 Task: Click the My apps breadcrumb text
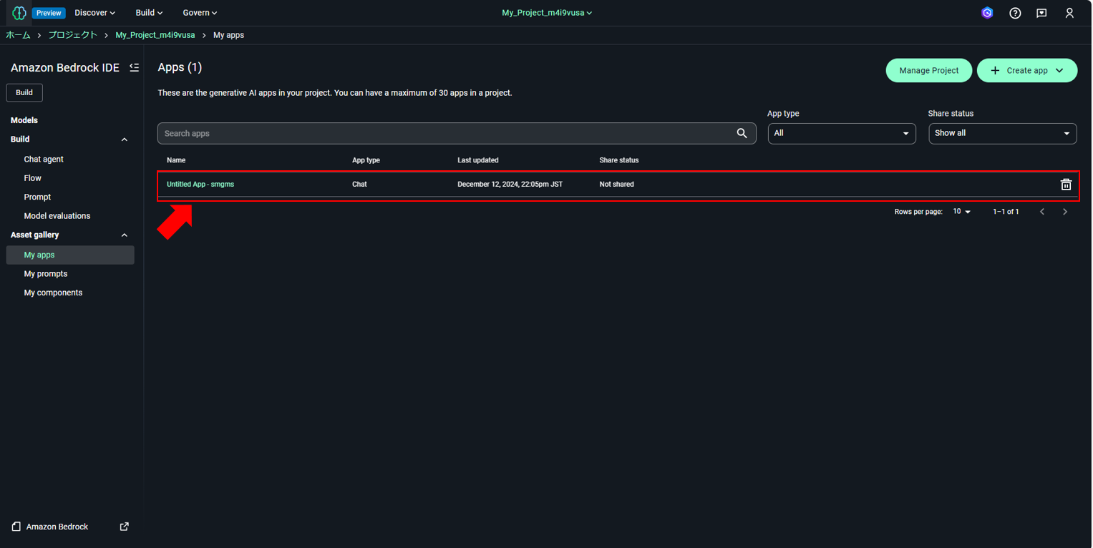(x=228, y=35)
